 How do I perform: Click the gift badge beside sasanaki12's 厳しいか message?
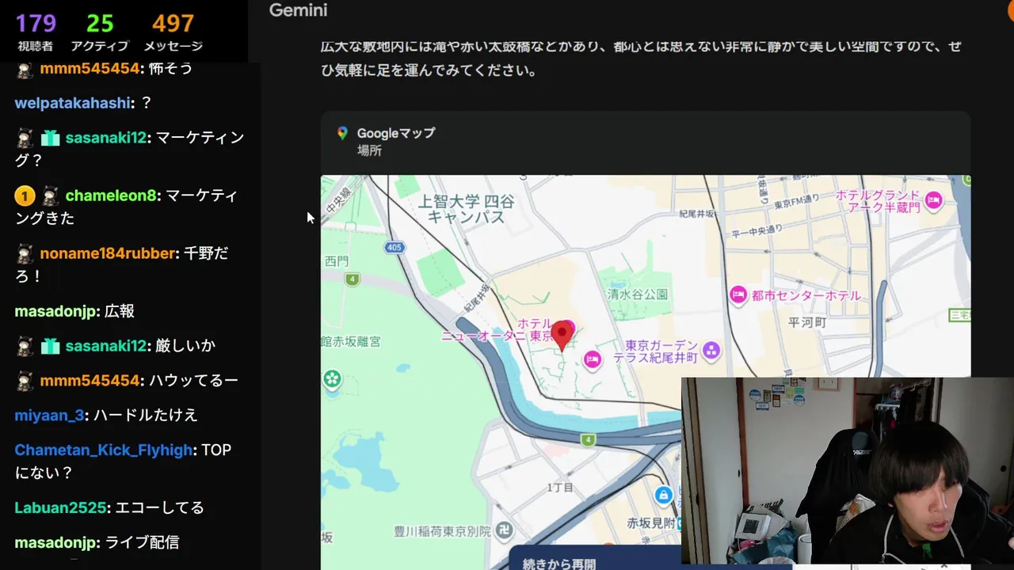(51, 346)
